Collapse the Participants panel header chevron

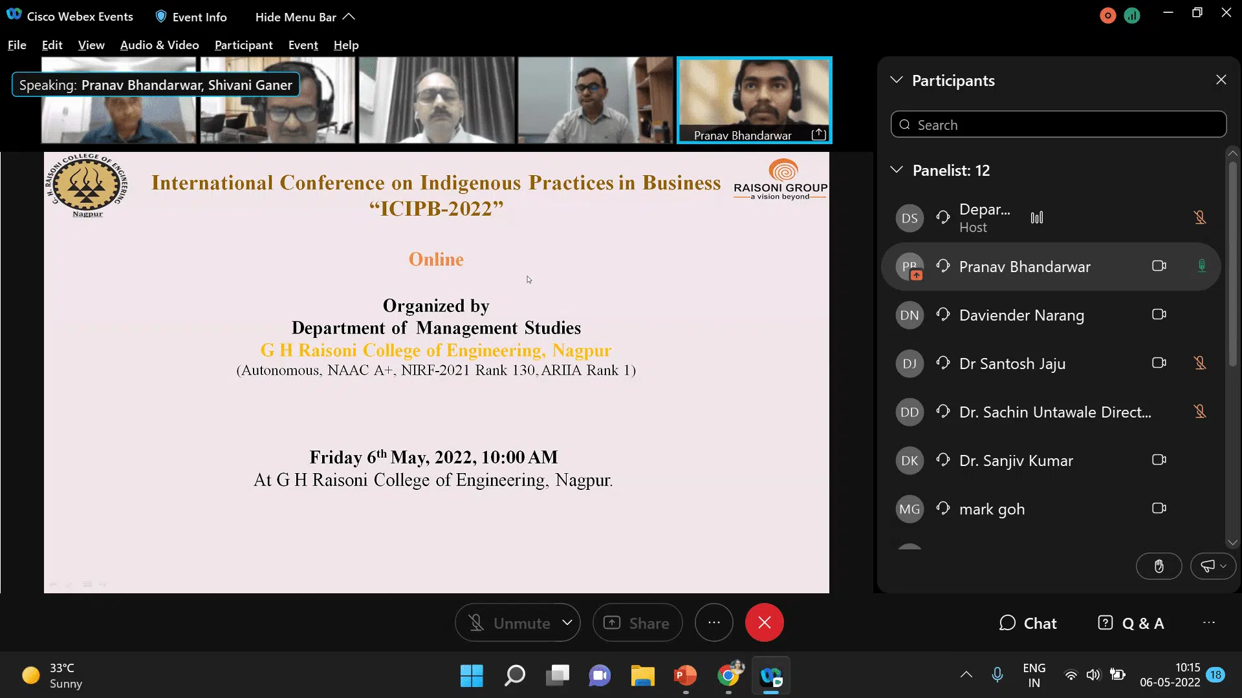pyautogui.click(x=897, y=80)
